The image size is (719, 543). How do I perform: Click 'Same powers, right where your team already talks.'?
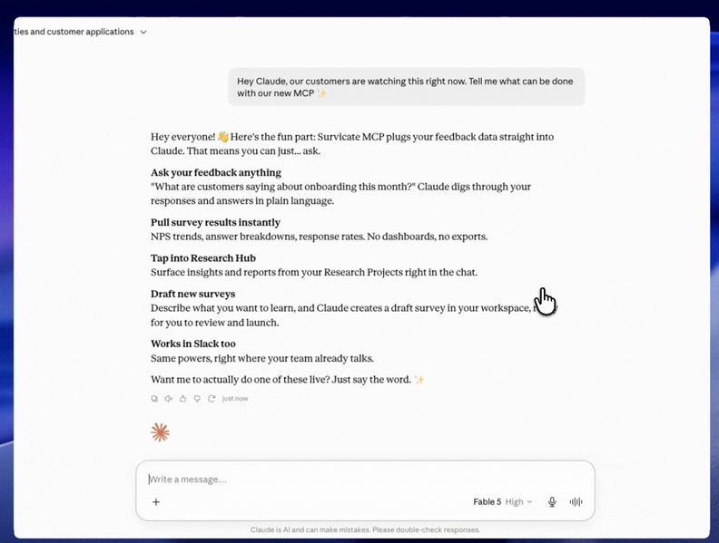point(262,358)
